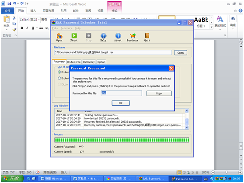The image size is (244, 183).
Task: Open Customize Quick Access Toolbar dropdown
Action: tap(28, 3)
